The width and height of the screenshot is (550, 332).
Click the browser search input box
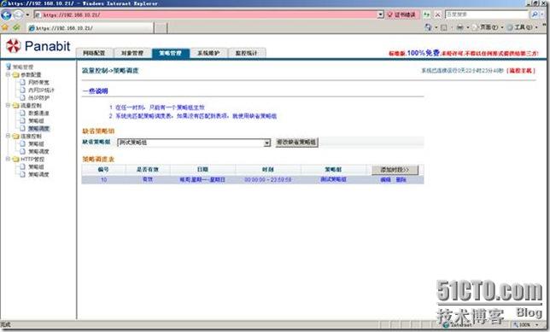pyautogui.click(x=487, y=15)
